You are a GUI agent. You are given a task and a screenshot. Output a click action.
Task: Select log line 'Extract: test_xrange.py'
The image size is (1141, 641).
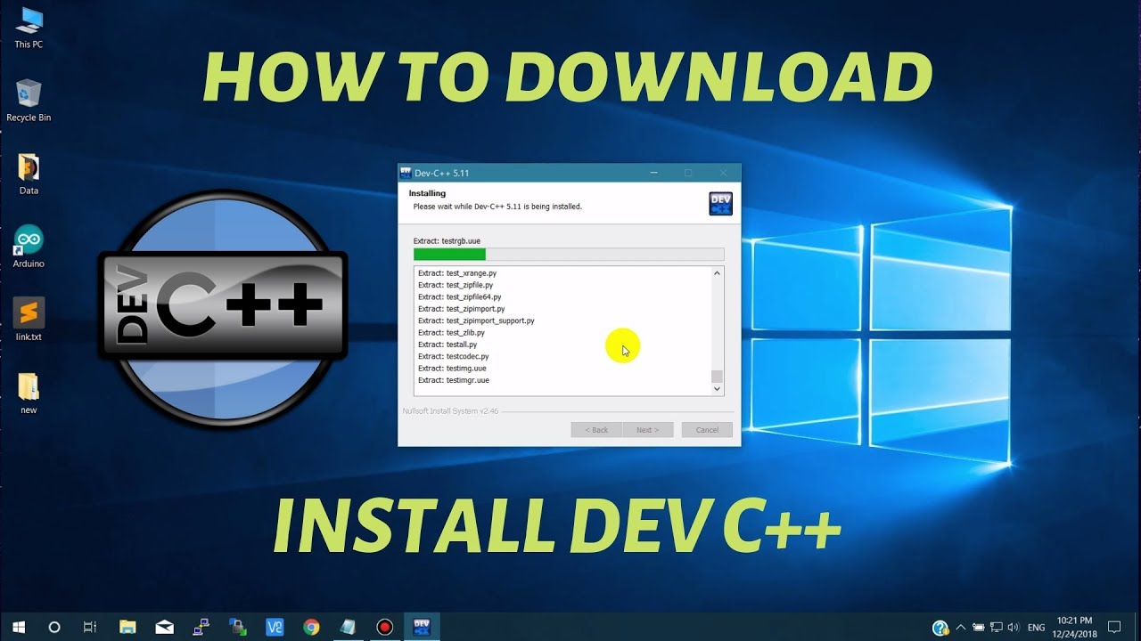tap(457, 273)
